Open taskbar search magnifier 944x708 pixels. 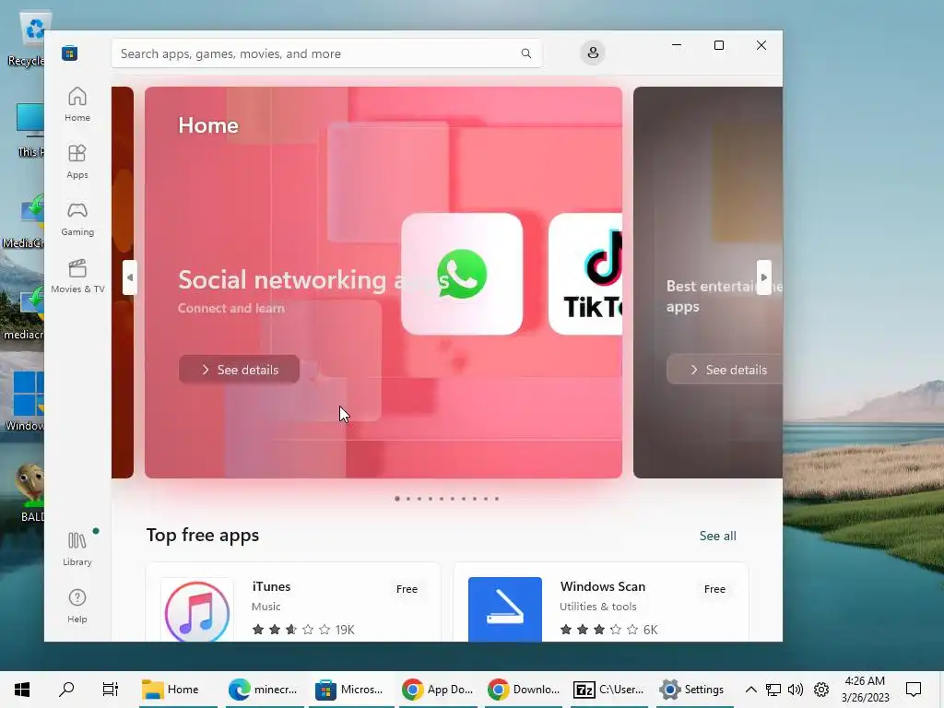click(66, 690)
